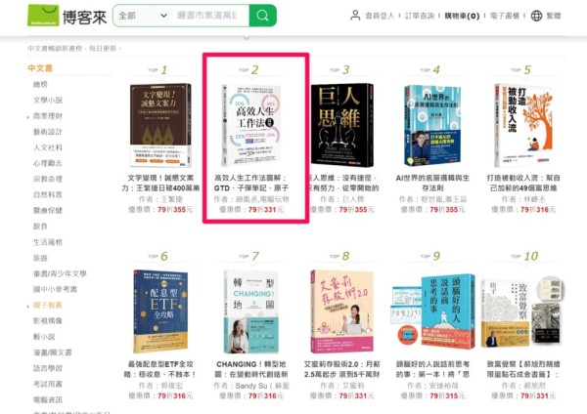Open Top 1 book cover 文字變現
This screenshot has height=414, width=587.
[160, 125]
